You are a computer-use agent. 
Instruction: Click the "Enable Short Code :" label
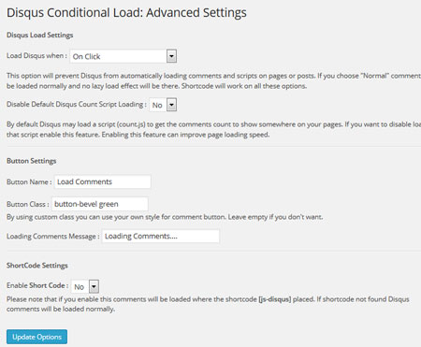[x=37, y=285]
